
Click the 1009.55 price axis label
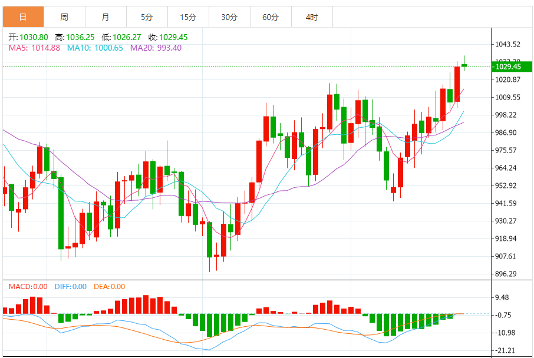[x=507, y=97]
